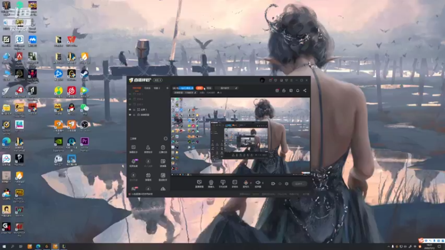Open the hamburger menu in title bar
Image resolution: width=445 pixels, height=250 pixels.
(x=291, y=80)
